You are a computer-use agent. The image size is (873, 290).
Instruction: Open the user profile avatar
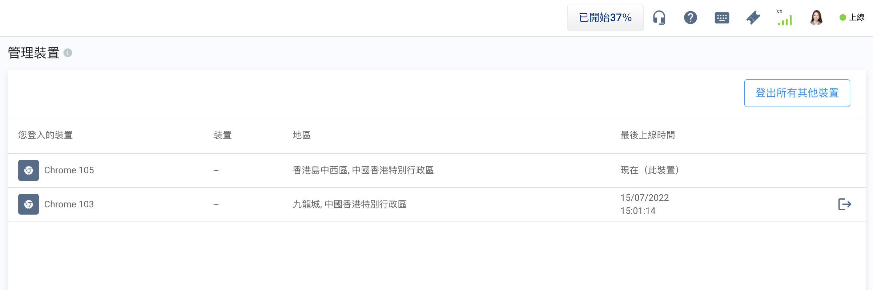(x=816, y=17)
